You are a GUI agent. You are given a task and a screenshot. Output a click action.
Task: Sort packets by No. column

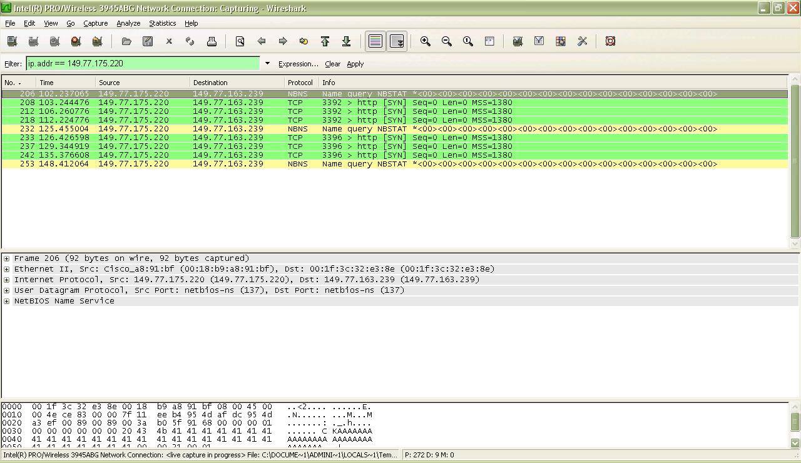pos(19,83)
